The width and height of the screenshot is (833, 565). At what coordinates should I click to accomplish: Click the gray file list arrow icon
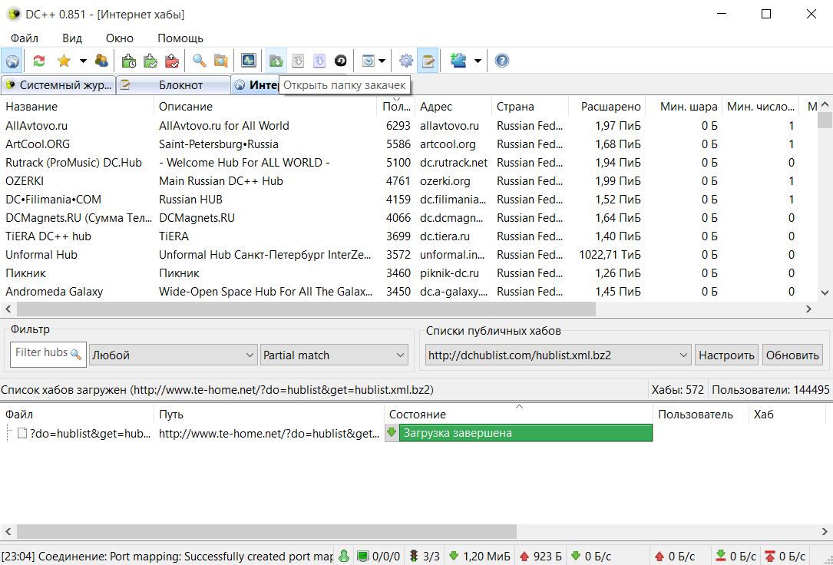coord(298,61)
